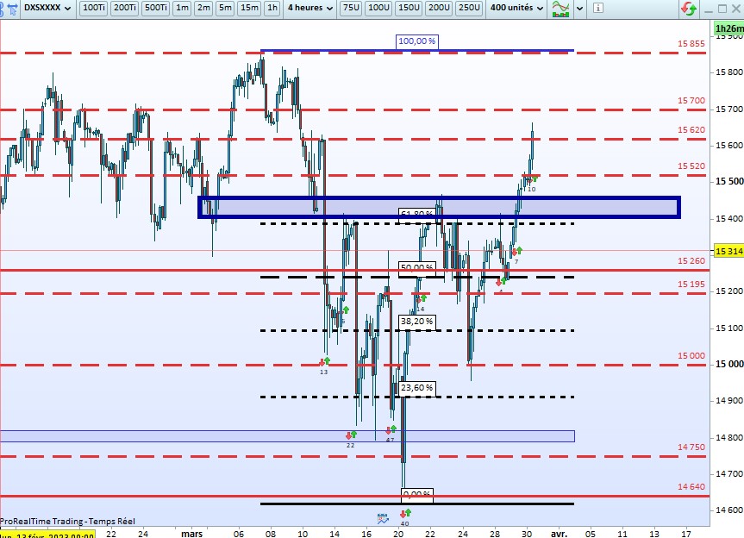This screenshot has height=538, width=744.
Task: Set history to 75U units
Action: [351, 8]
